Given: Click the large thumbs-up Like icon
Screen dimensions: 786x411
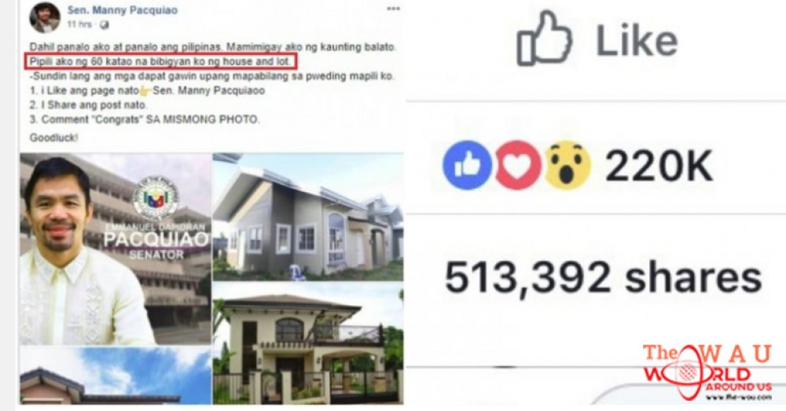Looking at the screenshot, I should pyautogui.click(x=545, y=38).
